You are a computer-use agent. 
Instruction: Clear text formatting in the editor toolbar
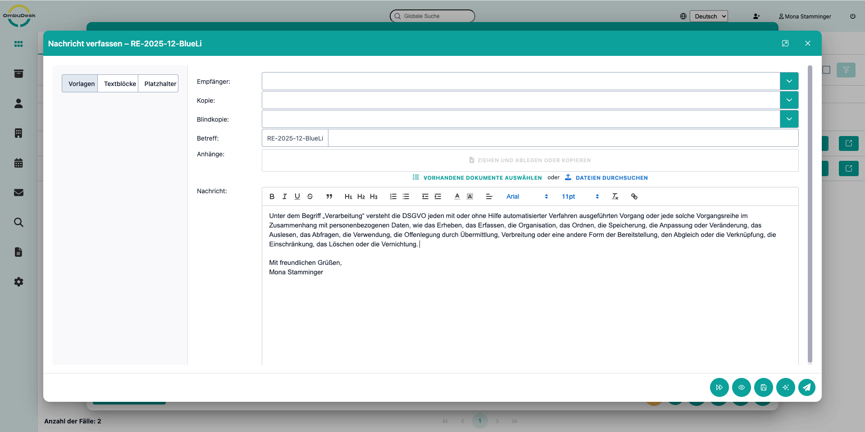615,196
